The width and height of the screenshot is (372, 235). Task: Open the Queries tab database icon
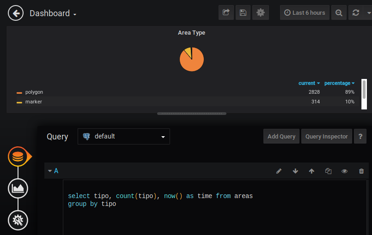pos(18,157)
